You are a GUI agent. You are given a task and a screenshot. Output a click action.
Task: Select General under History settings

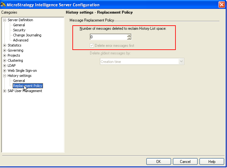(19, 81)
